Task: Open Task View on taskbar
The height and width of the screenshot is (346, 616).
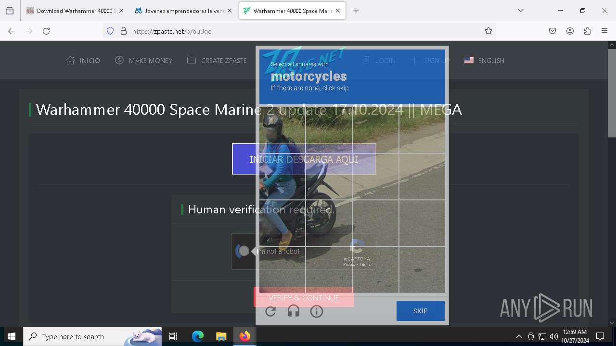Action: [173, 336]
